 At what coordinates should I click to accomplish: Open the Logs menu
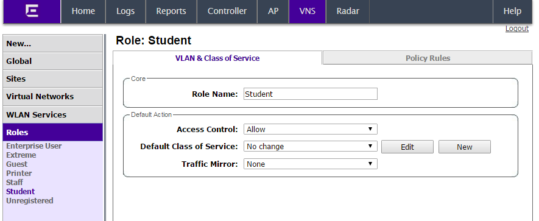pos(125,12)
